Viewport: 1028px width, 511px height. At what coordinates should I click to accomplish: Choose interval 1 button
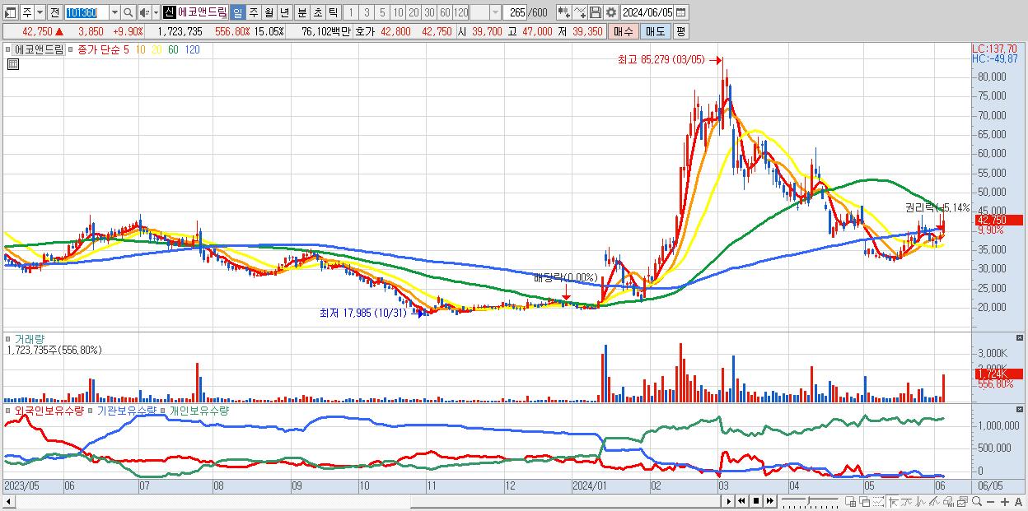(350, 12)
